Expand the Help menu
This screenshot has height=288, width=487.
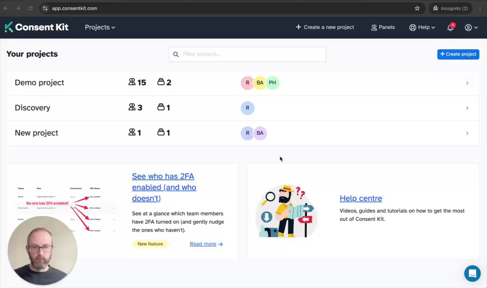coord(422,27)
